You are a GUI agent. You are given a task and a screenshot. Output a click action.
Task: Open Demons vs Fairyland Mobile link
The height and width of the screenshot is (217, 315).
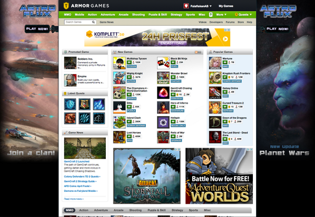[81, 191]
